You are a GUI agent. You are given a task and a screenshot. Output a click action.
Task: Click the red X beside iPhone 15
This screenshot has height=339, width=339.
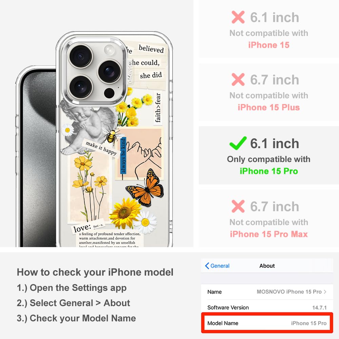(238, 17)
